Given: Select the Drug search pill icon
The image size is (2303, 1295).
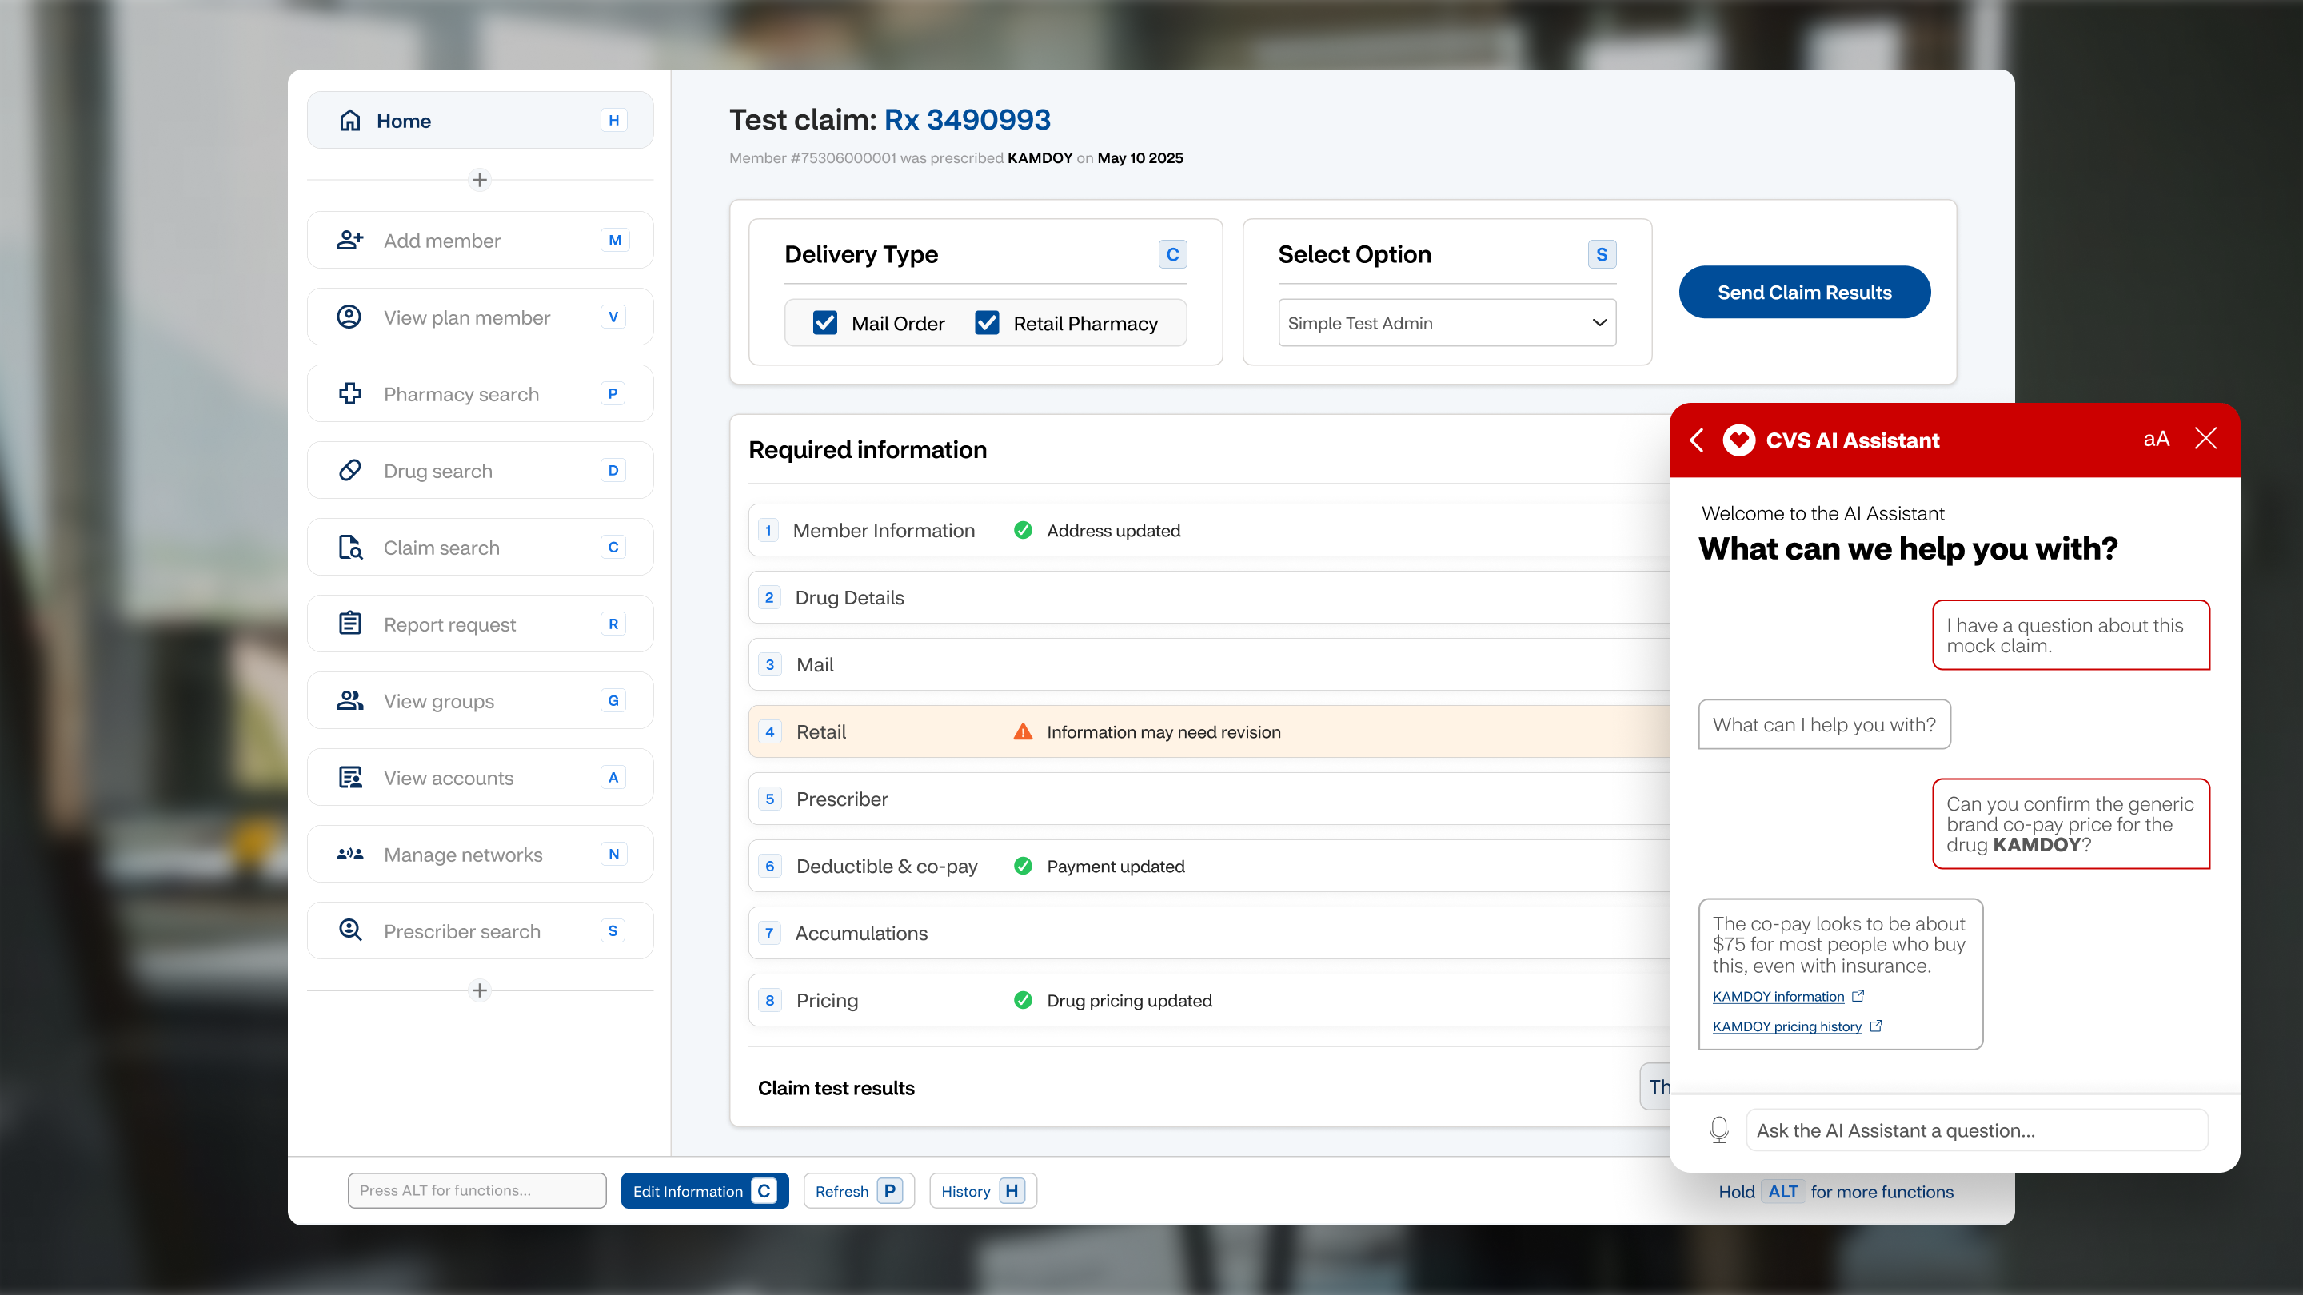Looking at the screenshot, I should click(349, 470).
